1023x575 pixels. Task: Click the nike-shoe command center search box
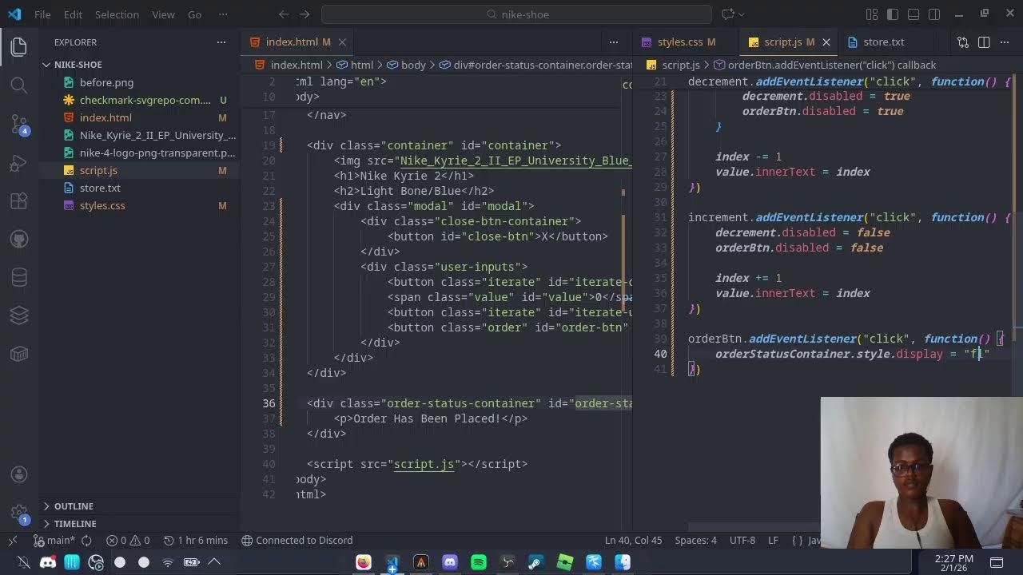tap(516, 14)
